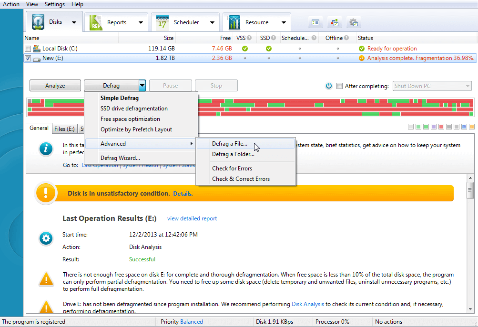
Task: Open the Reports icon tab
Action: pos(96,22)
